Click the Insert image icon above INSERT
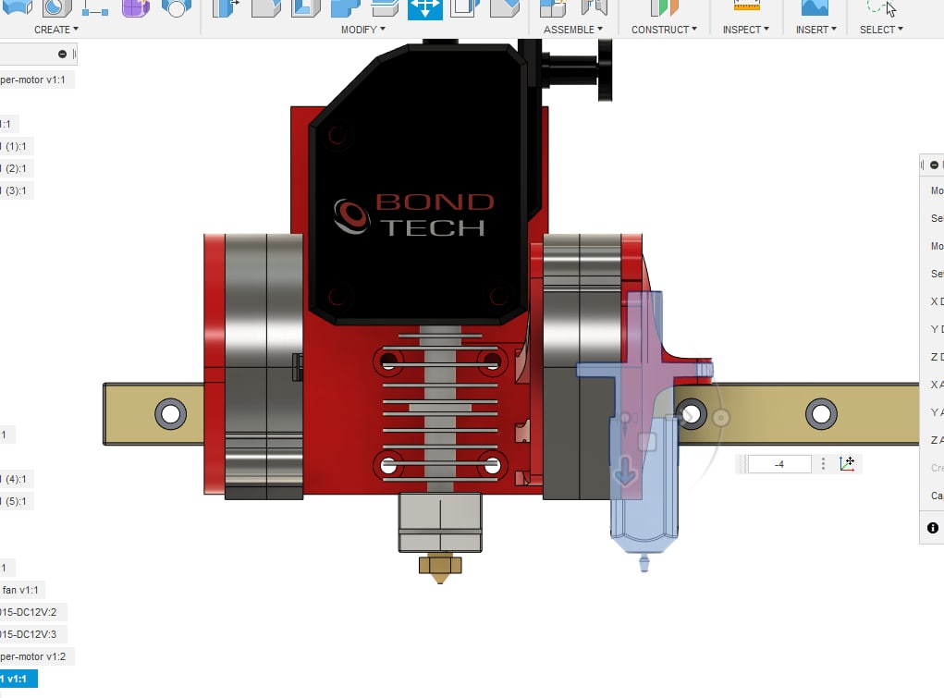Viewport: 944px width, 698px height. pyautogui.click(x=815, y=7)
